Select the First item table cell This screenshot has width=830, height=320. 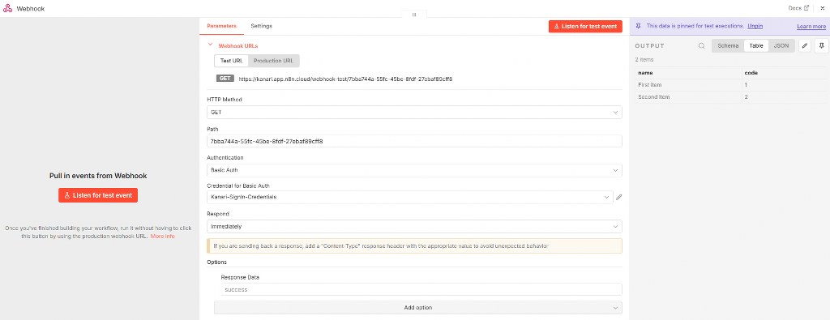point(688,84)
